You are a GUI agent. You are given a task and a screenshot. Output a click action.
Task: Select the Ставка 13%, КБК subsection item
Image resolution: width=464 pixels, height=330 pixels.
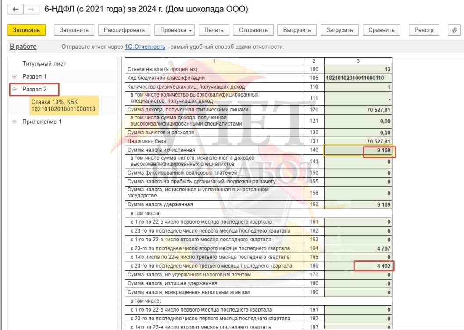pyautogui.click(x=63, y=105)
